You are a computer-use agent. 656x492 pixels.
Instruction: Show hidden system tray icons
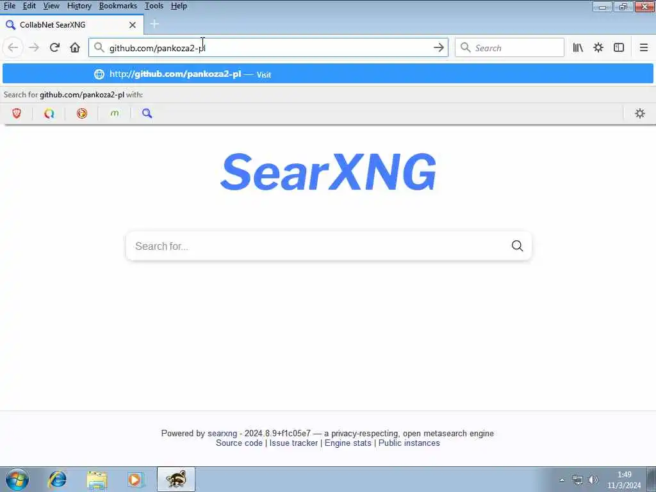click(x=562, y=480)
